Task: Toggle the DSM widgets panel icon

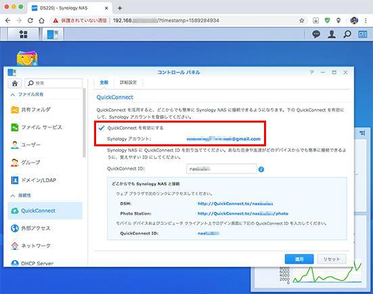Action: [x=363, y=35]
